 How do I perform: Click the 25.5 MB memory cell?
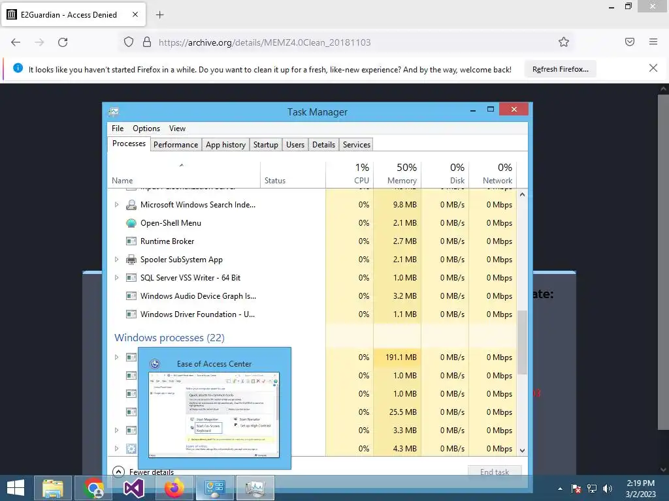(x=397, y=412)
